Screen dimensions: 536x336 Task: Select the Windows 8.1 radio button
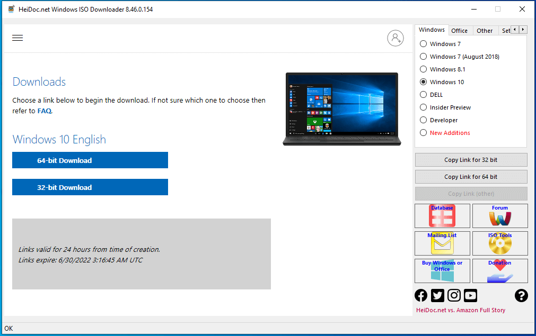tap(423, 69)
